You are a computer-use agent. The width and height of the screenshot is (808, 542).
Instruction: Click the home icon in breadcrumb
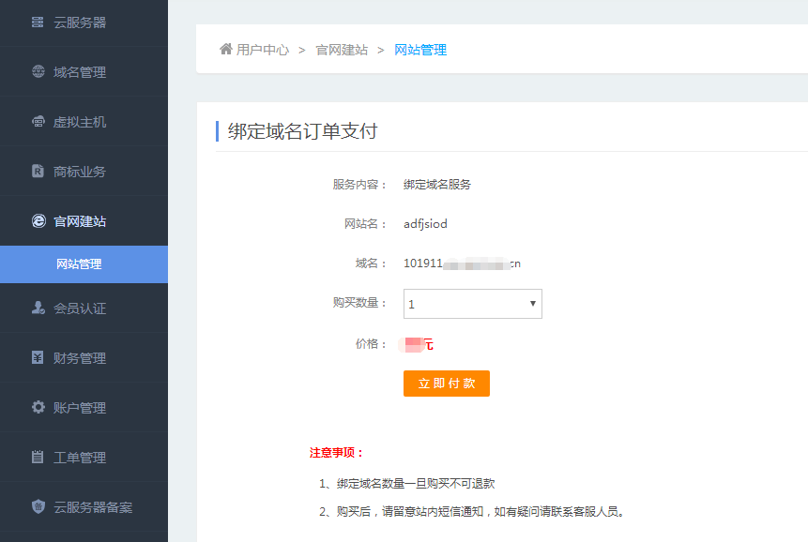225,49
